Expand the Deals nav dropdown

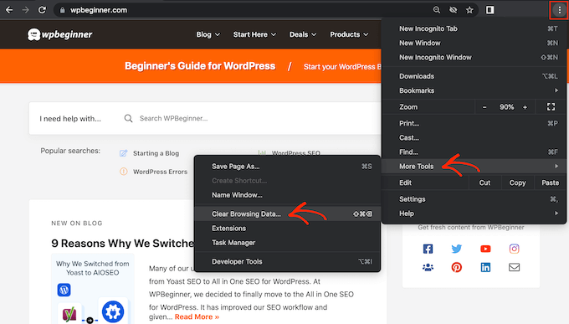(x=303, y=34)
